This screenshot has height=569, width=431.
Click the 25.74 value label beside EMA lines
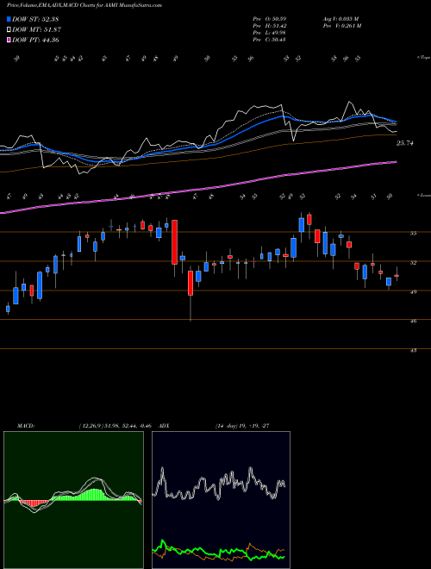point(405,143)
